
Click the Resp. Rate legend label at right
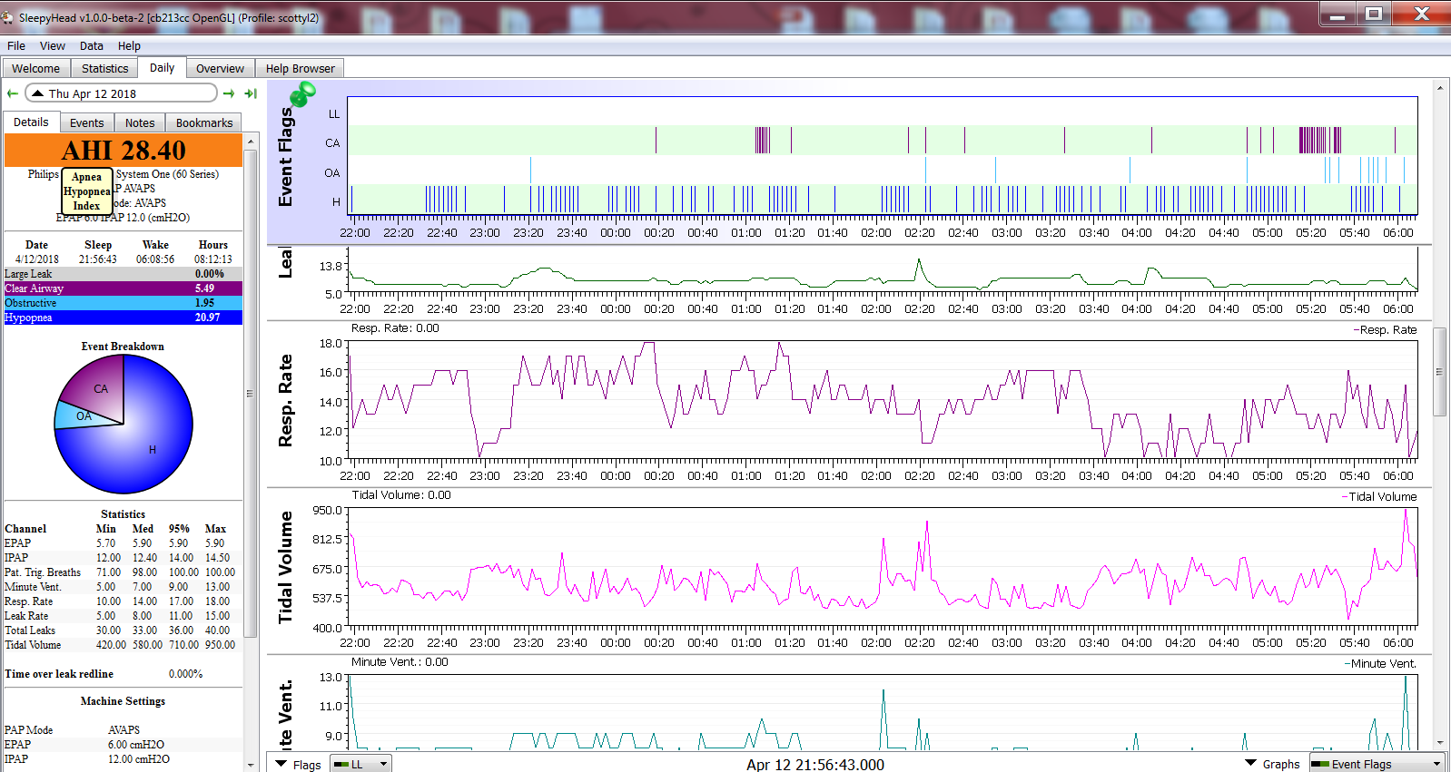(x=1386, y=330)
